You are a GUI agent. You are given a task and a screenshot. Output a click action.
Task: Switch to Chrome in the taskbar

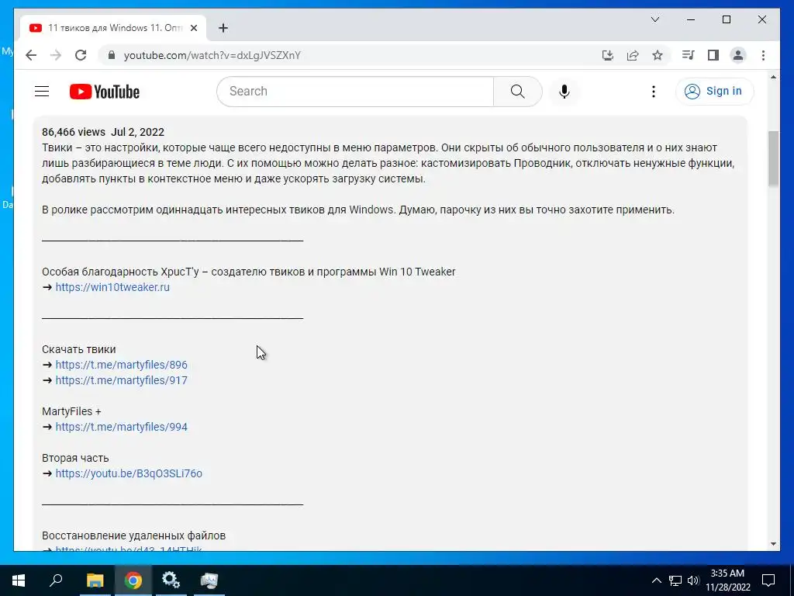133,580
